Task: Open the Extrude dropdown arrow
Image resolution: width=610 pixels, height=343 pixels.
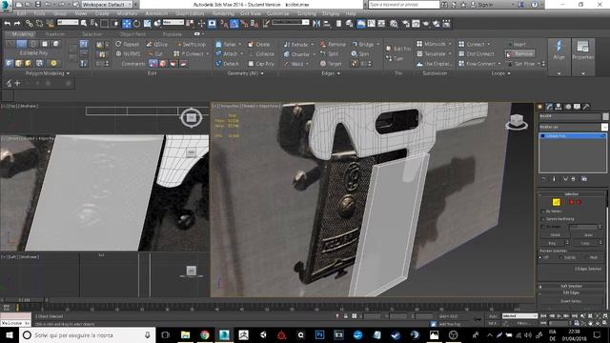Action: 312,45
